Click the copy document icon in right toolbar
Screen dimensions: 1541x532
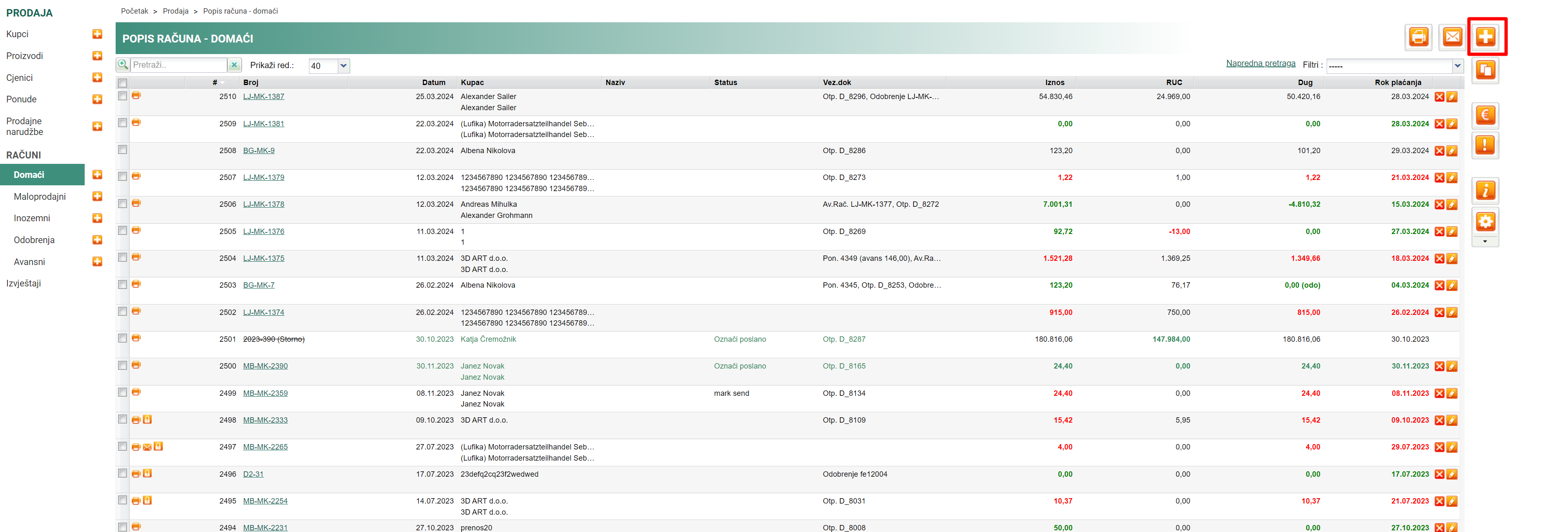pos(1485,71)
